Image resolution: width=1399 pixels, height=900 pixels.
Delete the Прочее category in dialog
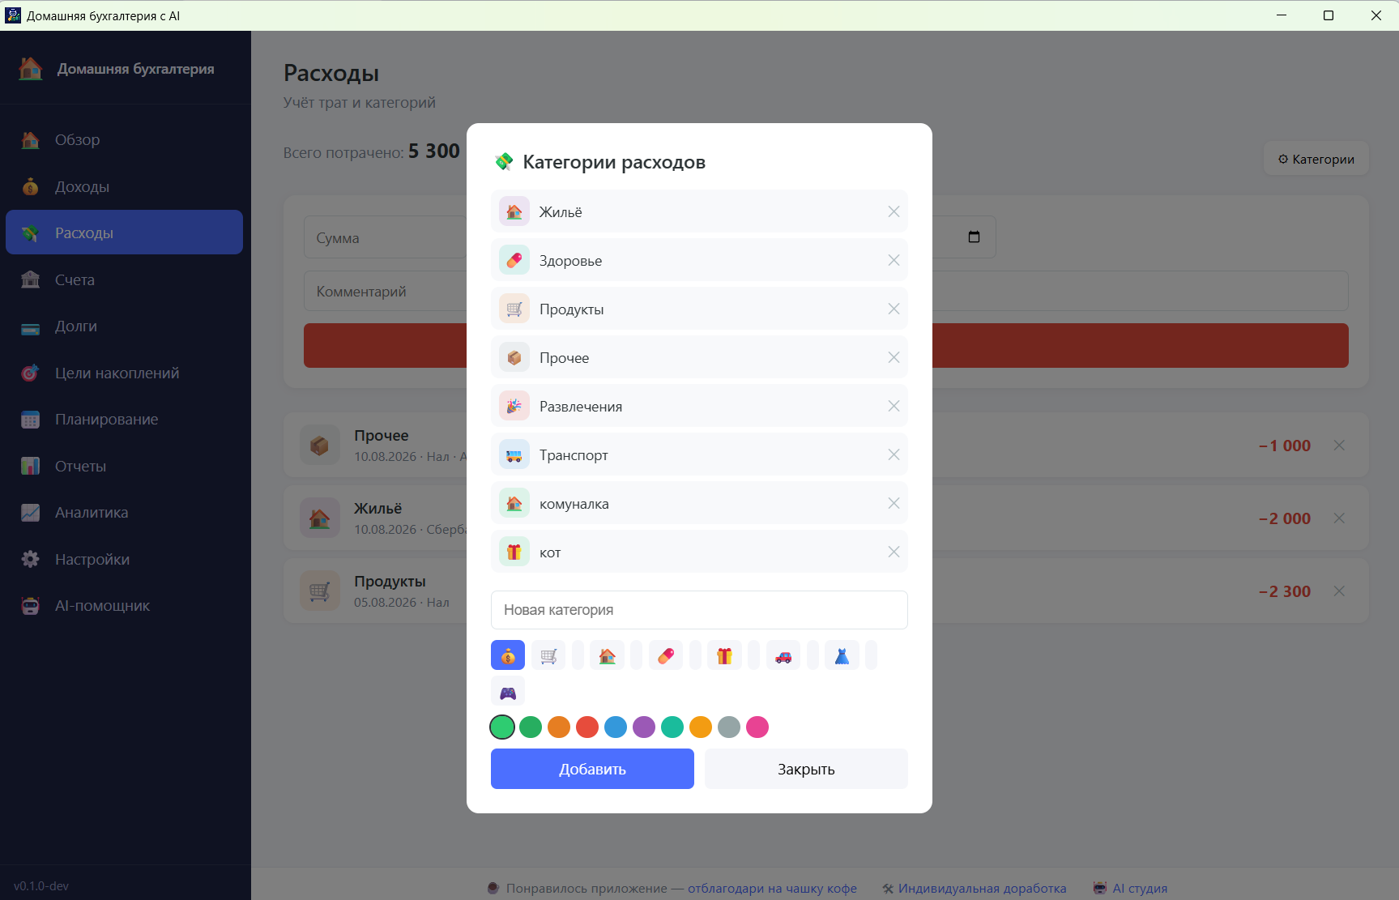(894, 357)
